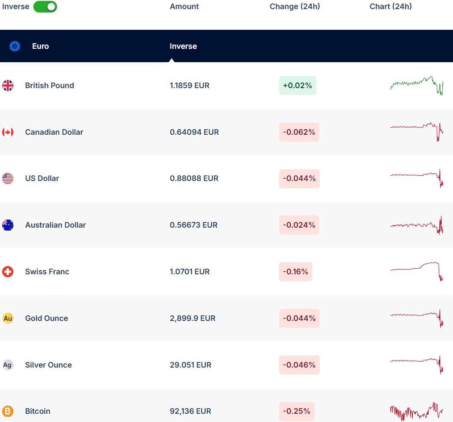The image size is (453, 422).
Task: Click the Australian flag icon
Action: 8,225
